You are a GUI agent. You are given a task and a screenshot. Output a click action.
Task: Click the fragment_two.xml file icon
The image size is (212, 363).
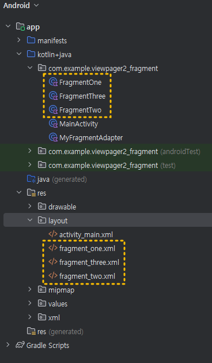(x=53, y=276)
